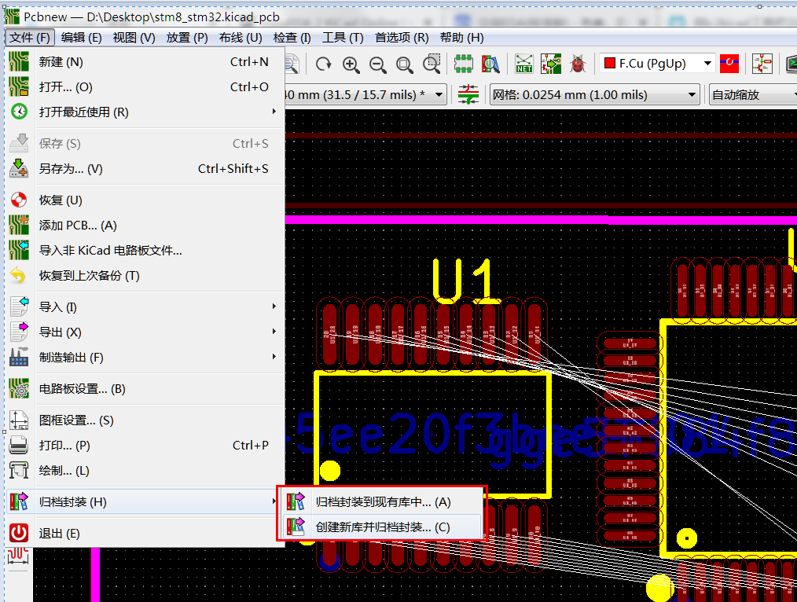797x602 pixels.
Task: Select 导入非 KiCad 电路板文件...
Action: point(145,251)
